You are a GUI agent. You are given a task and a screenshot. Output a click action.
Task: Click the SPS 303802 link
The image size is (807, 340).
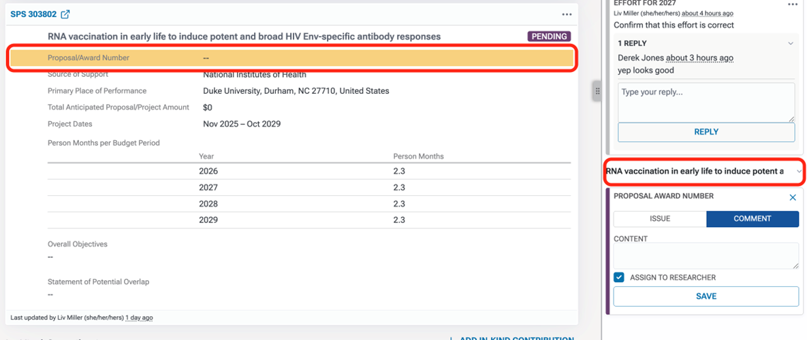(x=33, y=14)
